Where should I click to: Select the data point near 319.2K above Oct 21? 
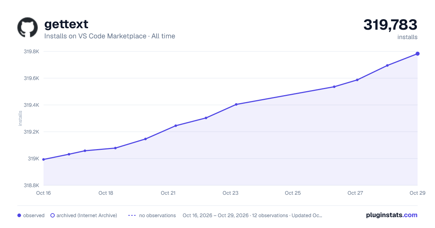pos(175,126)
